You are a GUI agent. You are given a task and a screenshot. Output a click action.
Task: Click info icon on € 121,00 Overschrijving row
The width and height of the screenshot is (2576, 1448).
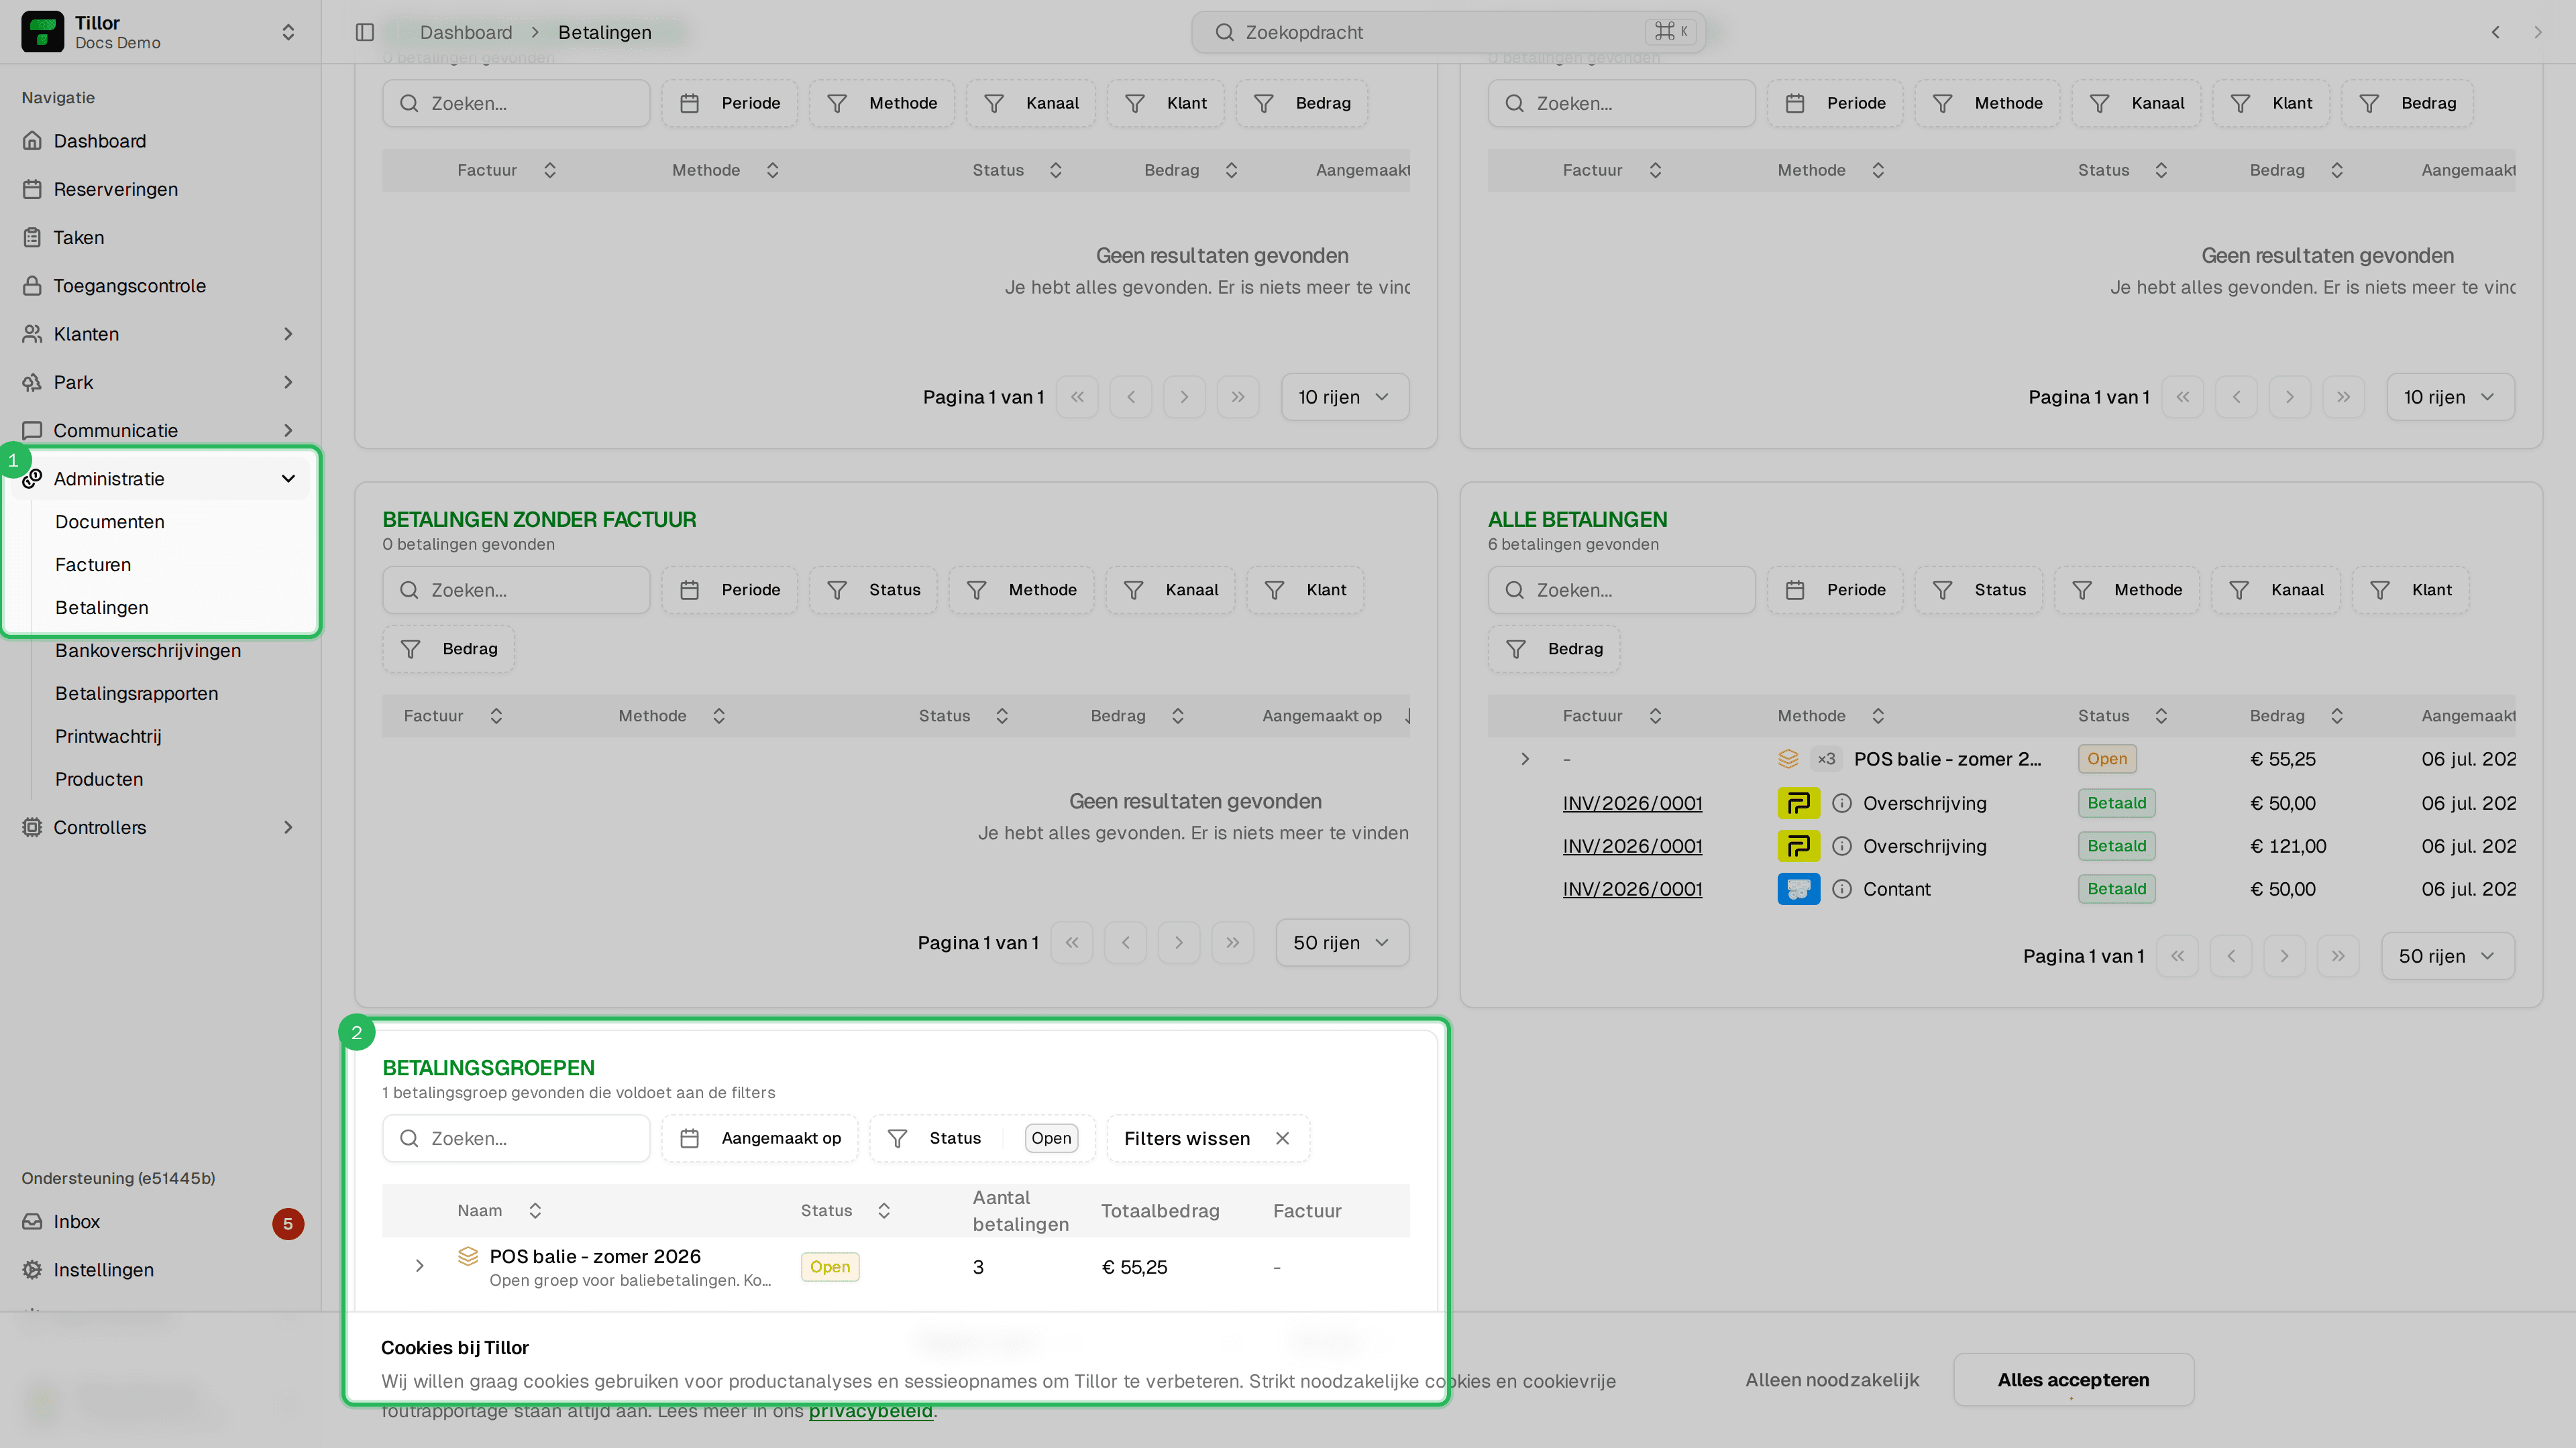coord(1842,847)
